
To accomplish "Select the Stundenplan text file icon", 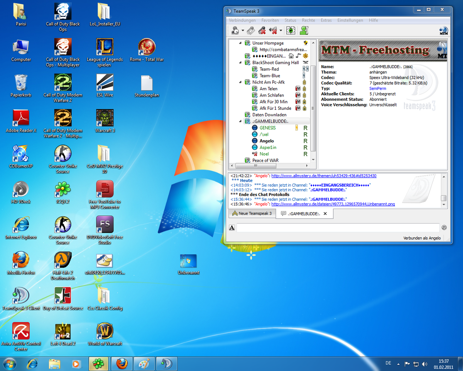I will pos(147,86).
